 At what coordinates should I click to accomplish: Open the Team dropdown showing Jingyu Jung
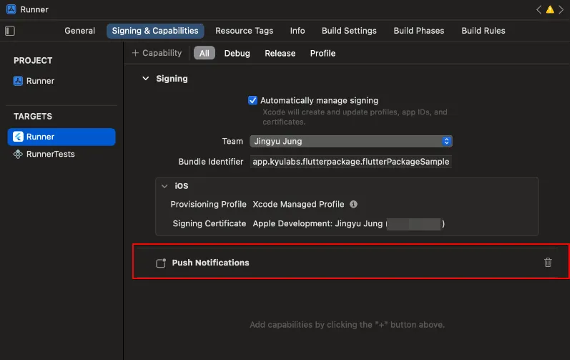[x=350, y=142]
